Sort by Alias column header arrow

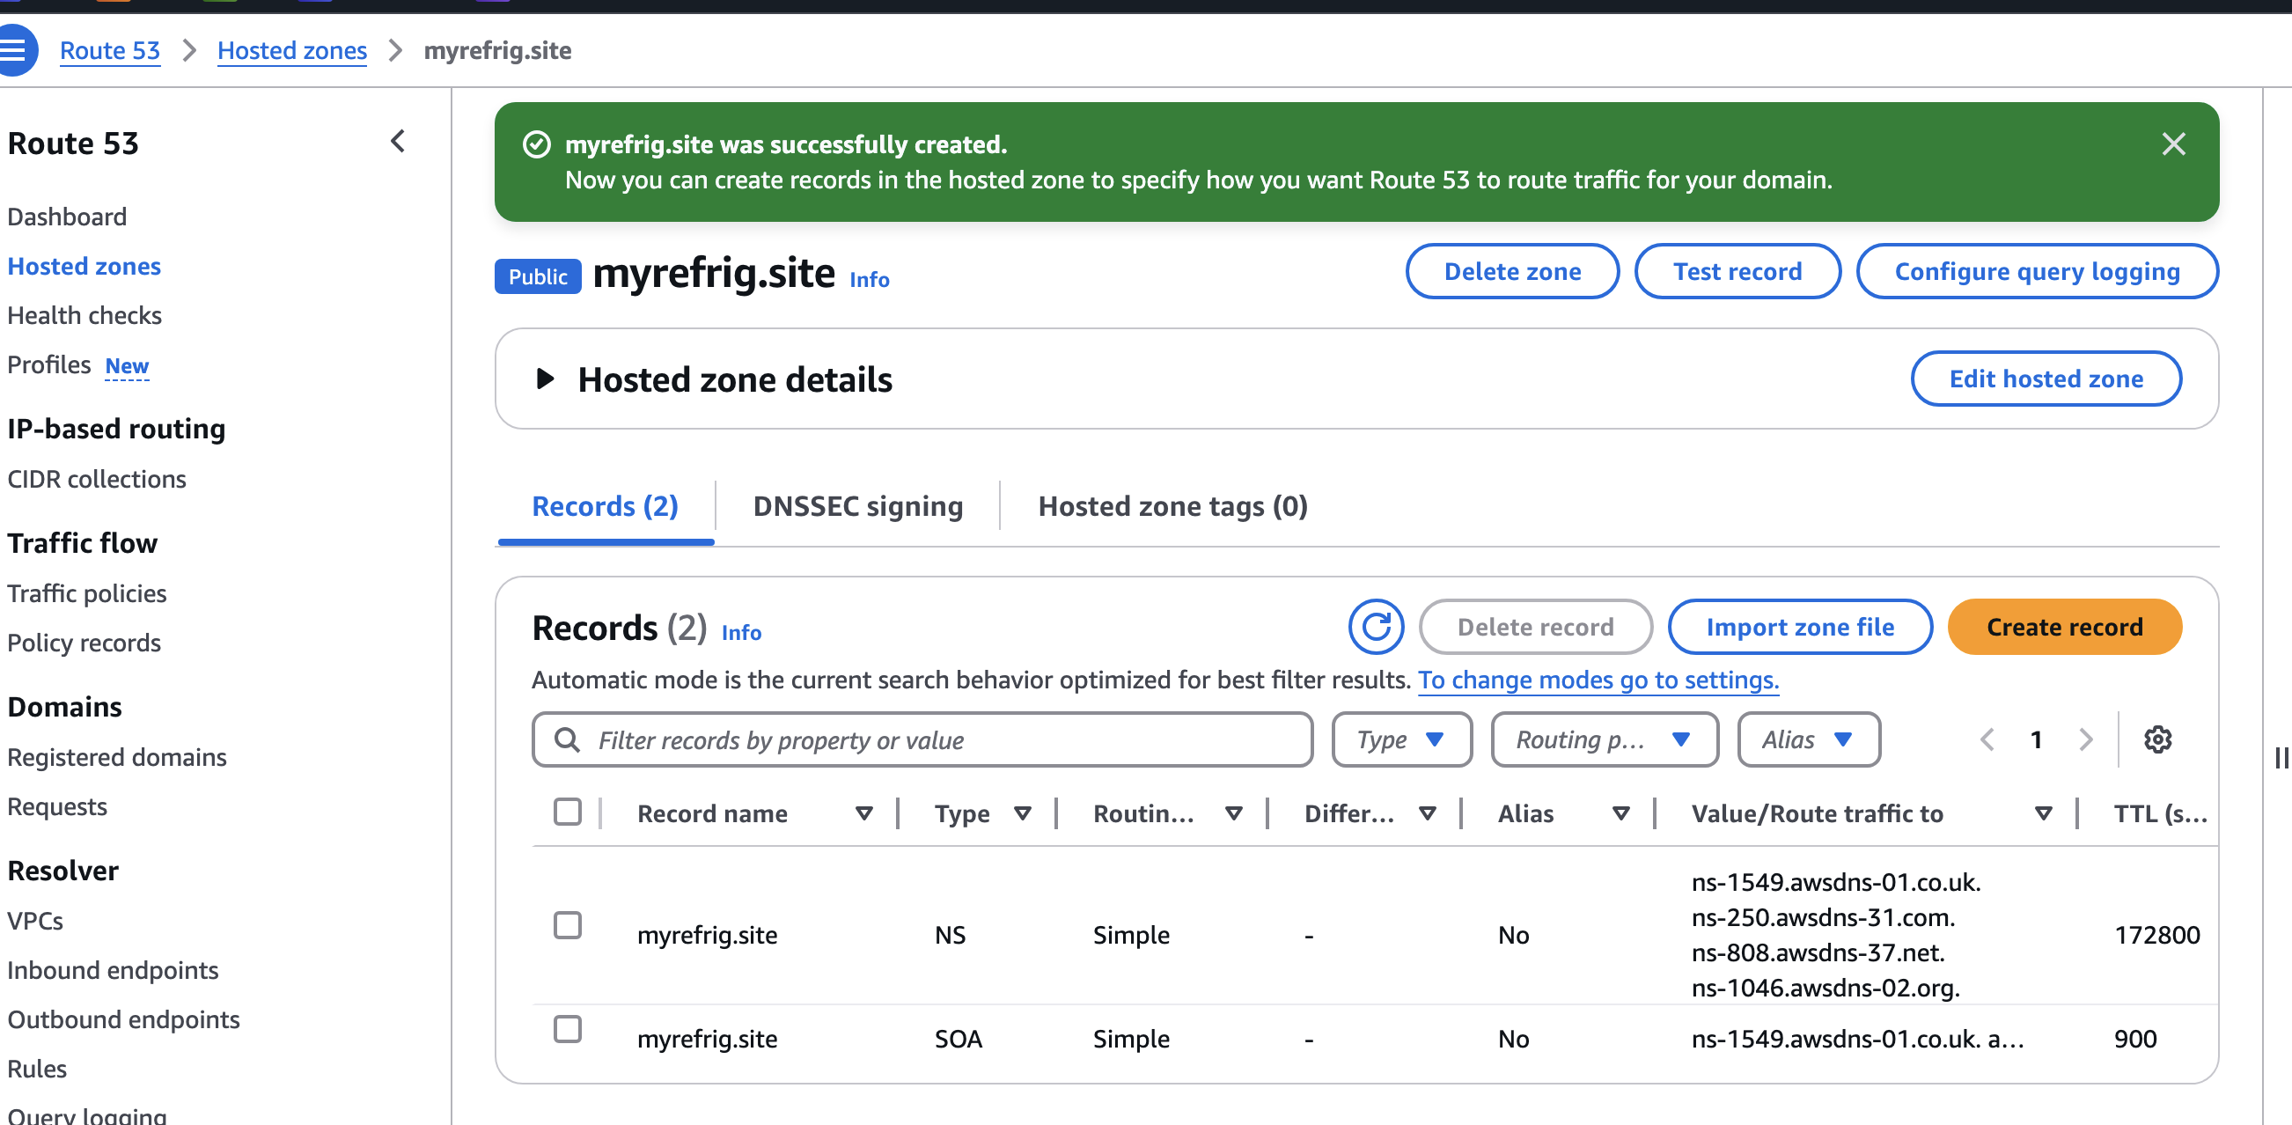click(1621, 813)
